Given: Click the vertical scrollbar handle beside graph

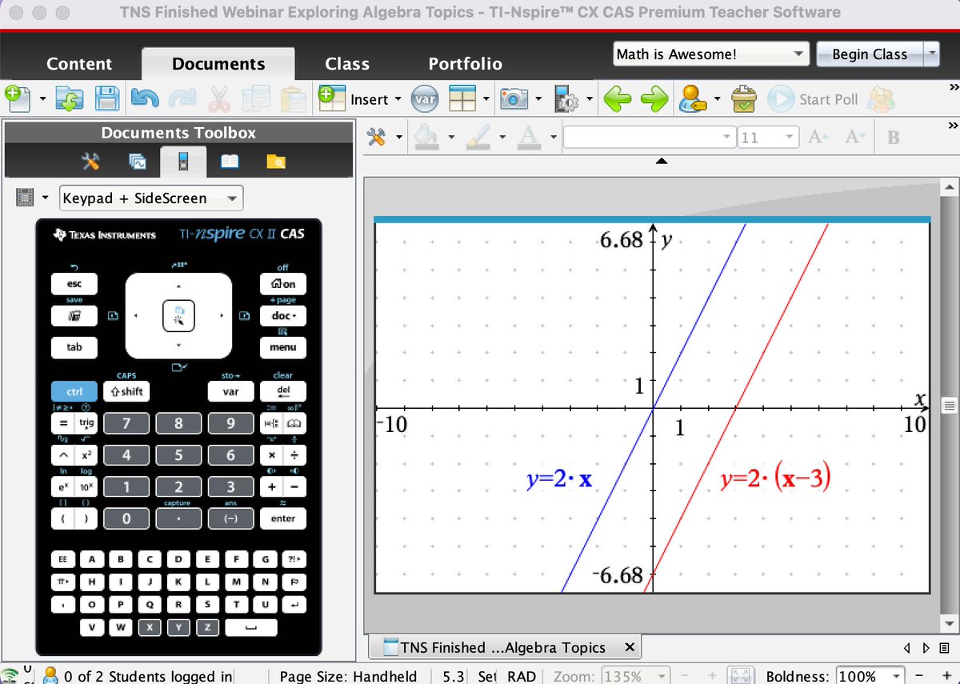Looking at the screenshot, I should (950, 405).
